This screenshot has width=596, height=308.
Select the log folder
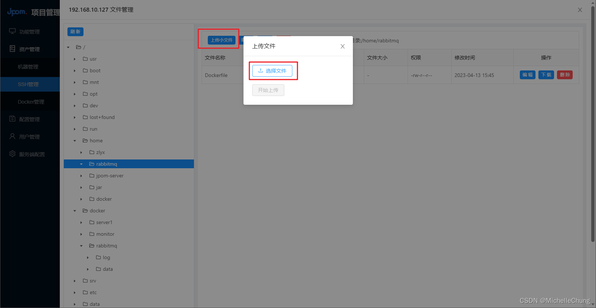[x=103, y=257]
